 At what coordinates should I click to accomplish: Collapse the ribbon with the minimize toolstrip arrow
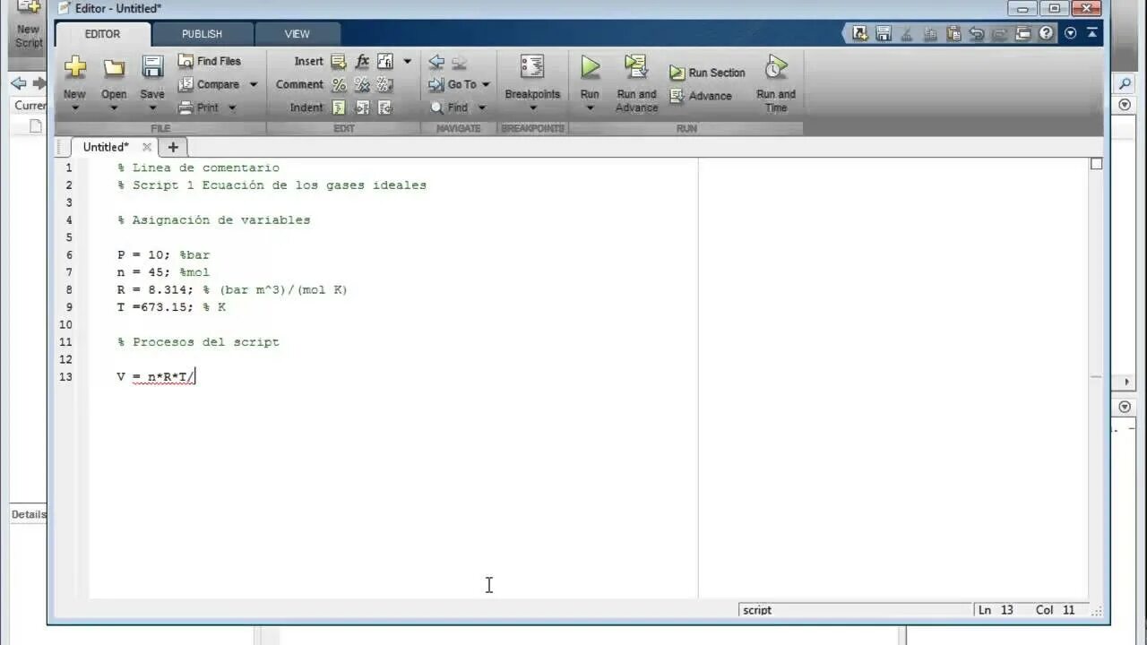(1091, 33)
